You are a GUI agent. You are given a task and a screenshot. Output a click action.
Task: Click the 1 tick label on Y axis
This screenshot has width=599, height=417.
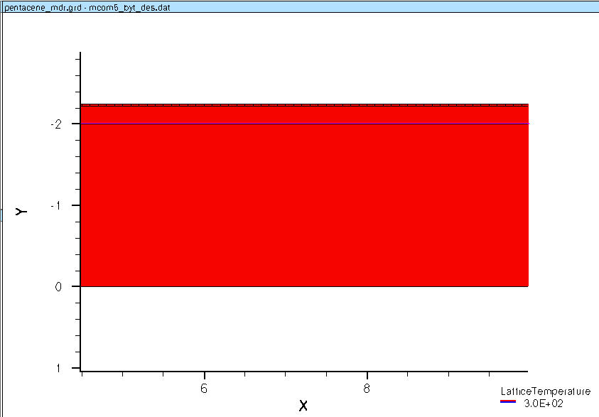(x=59, y=368)
